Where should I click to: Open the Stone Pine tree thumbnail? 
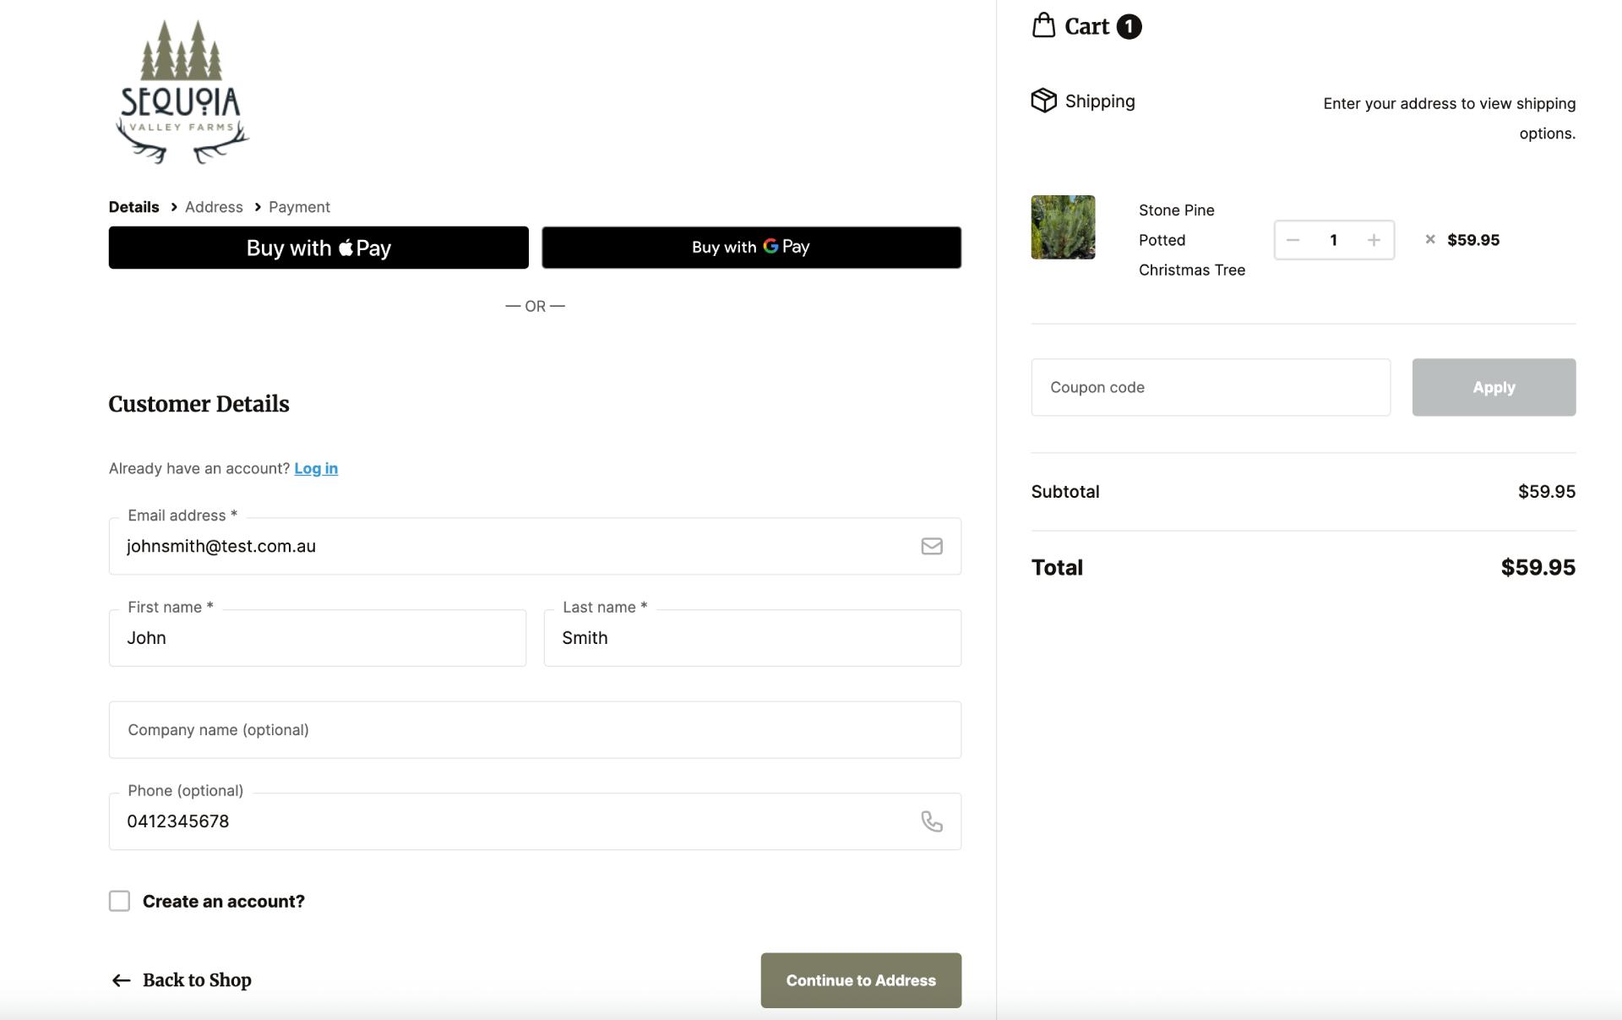(1063, 227)
